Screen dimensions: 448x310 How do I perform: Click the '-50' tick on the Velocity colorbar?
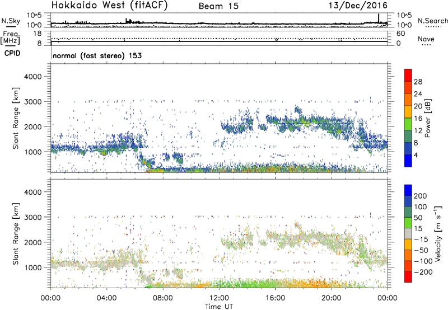421,250
